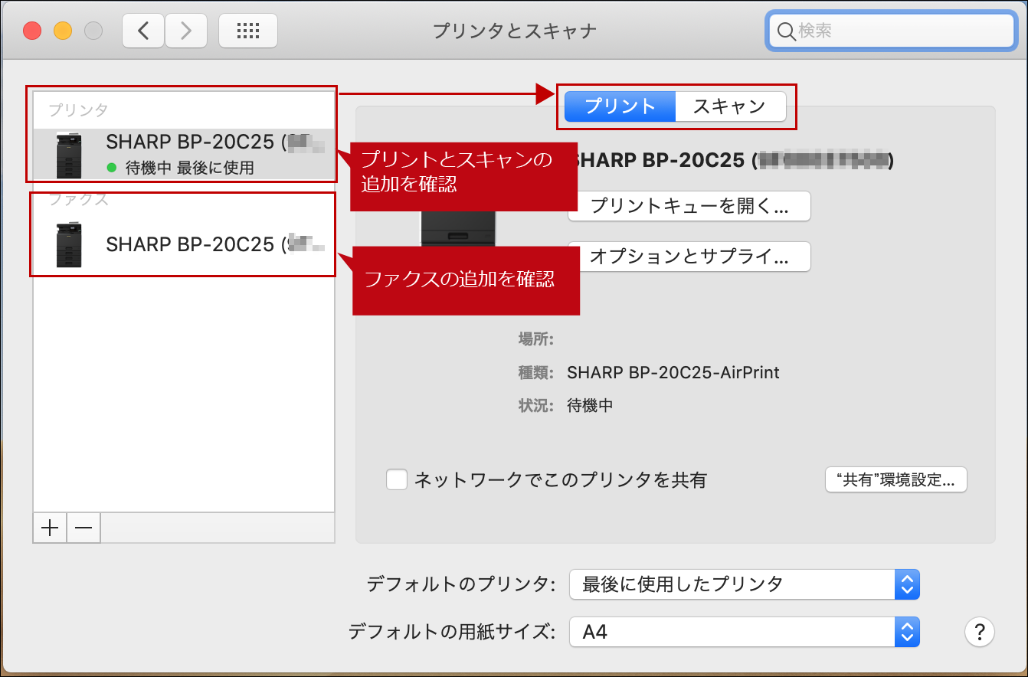Click the SHARP BP-20C25-AirPrint type text
1028x677 pixels.
673,373
